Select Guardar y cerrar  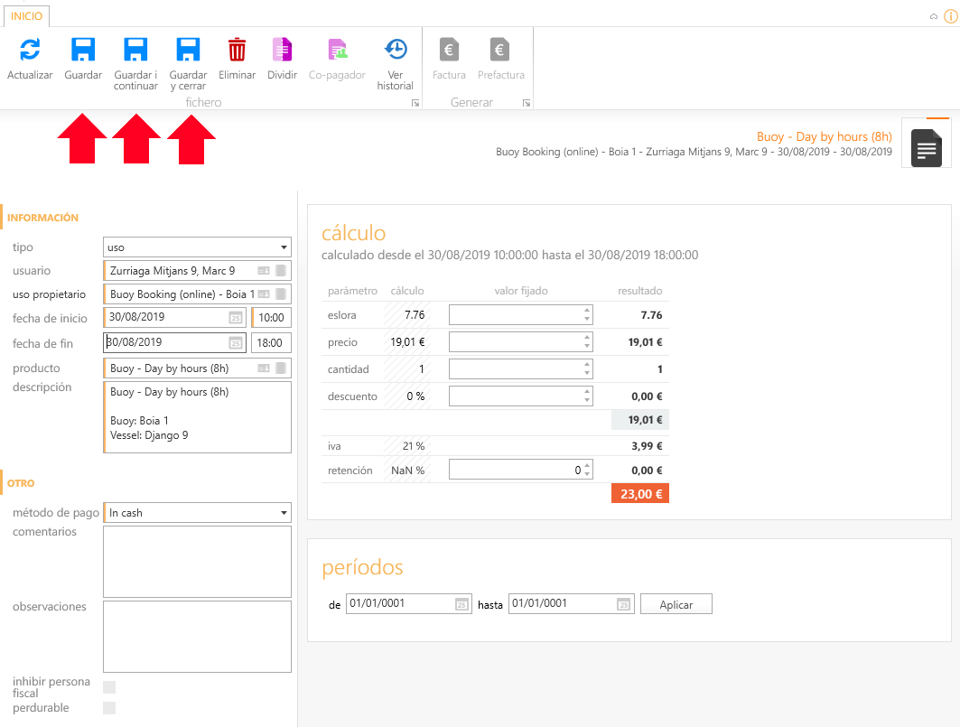point(188,50)
